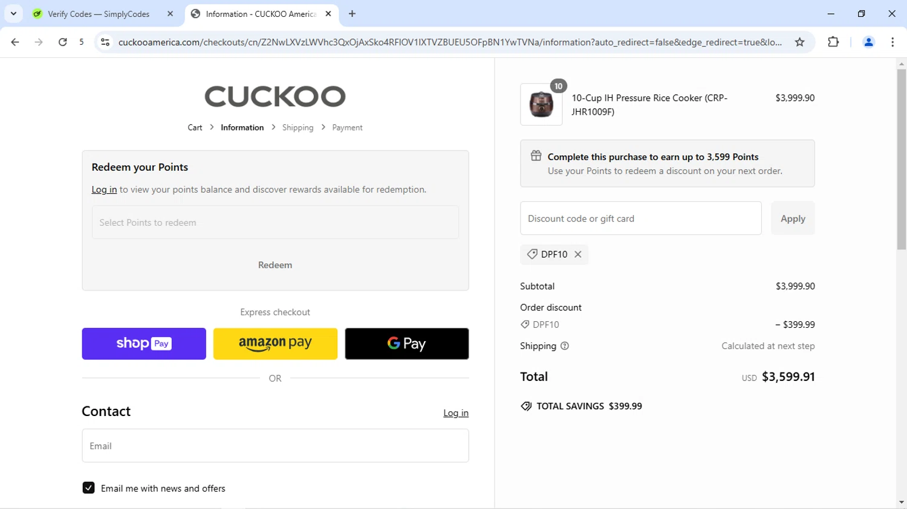
Task: View site information icon in address bar
Action: pyautogui.click(x=105, y=42)
